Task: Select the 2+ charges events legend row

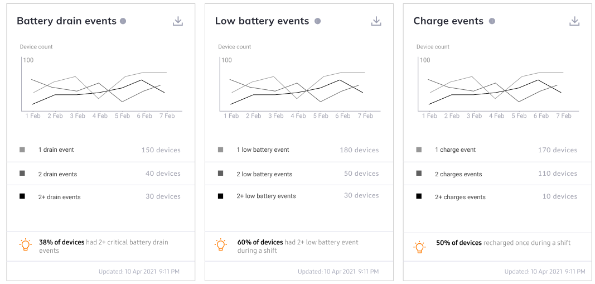Action: click(x=497, y=196)
